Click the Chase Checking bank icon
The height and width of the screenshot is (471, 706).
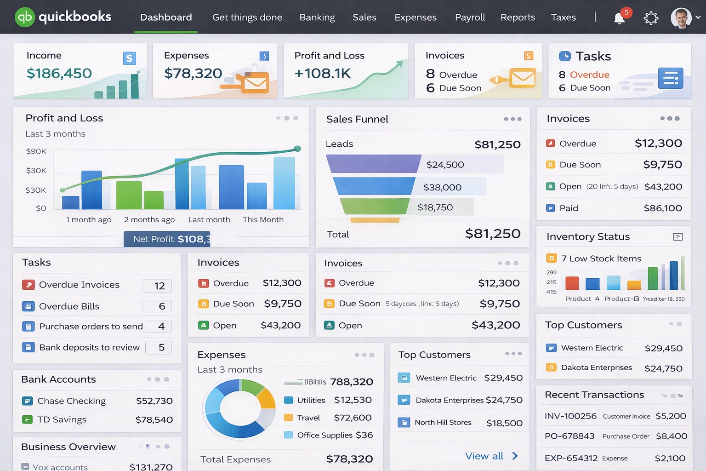[28, 401]
